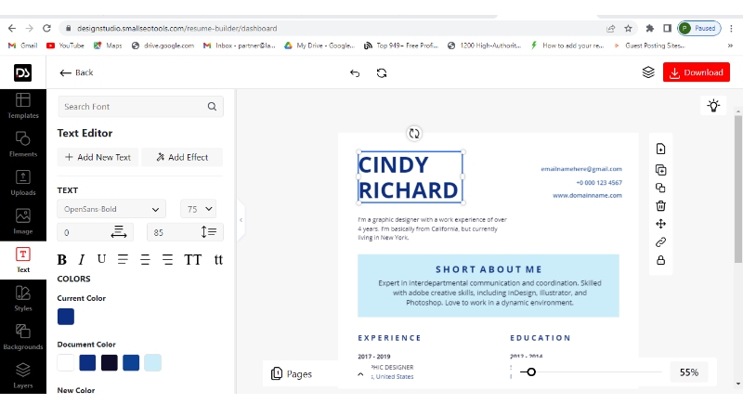Lock the selected element with padlock icon
Image resolution: width=743 pixels, height=417 pixels.
(x=660, y=261)
